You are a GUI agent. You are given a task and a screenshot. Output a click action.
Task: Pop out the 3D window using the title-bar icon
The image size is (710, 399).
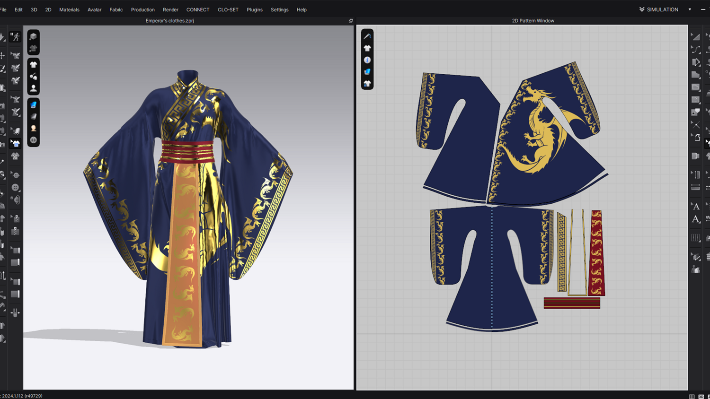[351, 21]
